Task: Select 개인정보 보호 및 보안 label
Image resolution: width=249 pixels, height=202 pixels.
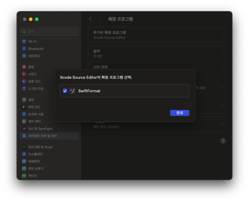Action: click(42, 136)
